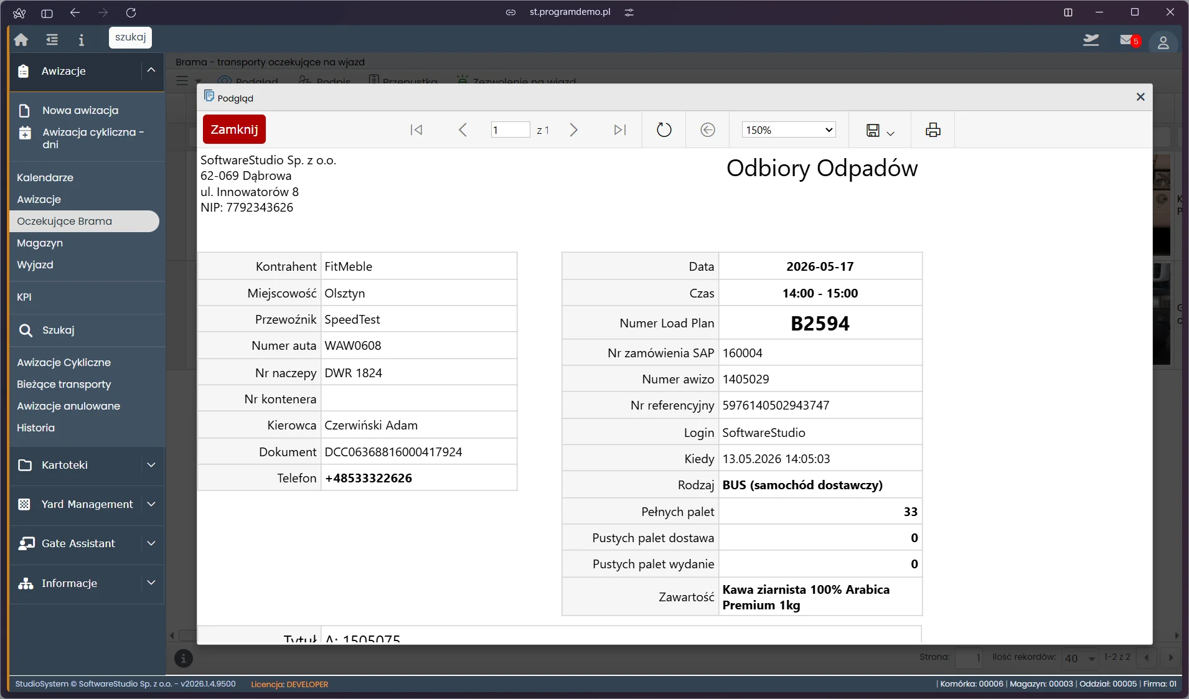
Task: Click the st.programdemo.pl address
Action: 570,12
